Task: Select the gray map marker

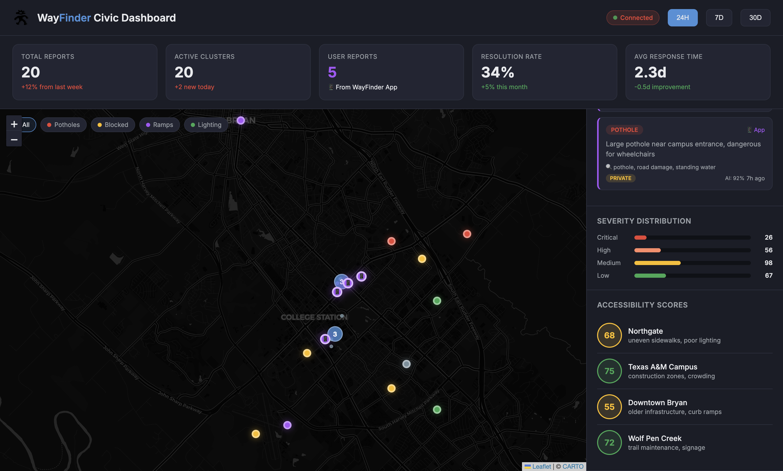Action: point(406,364)
